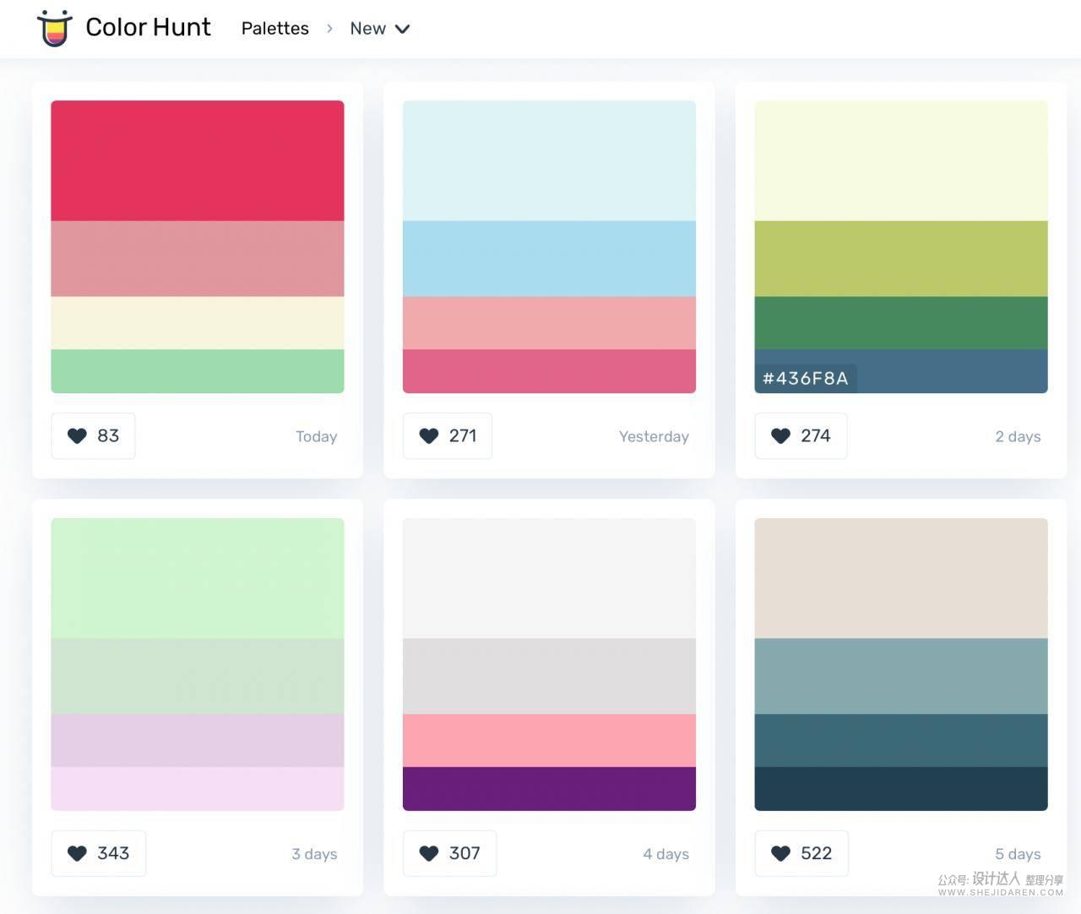Like the palette with 83 likes

[x=93, y=435]
